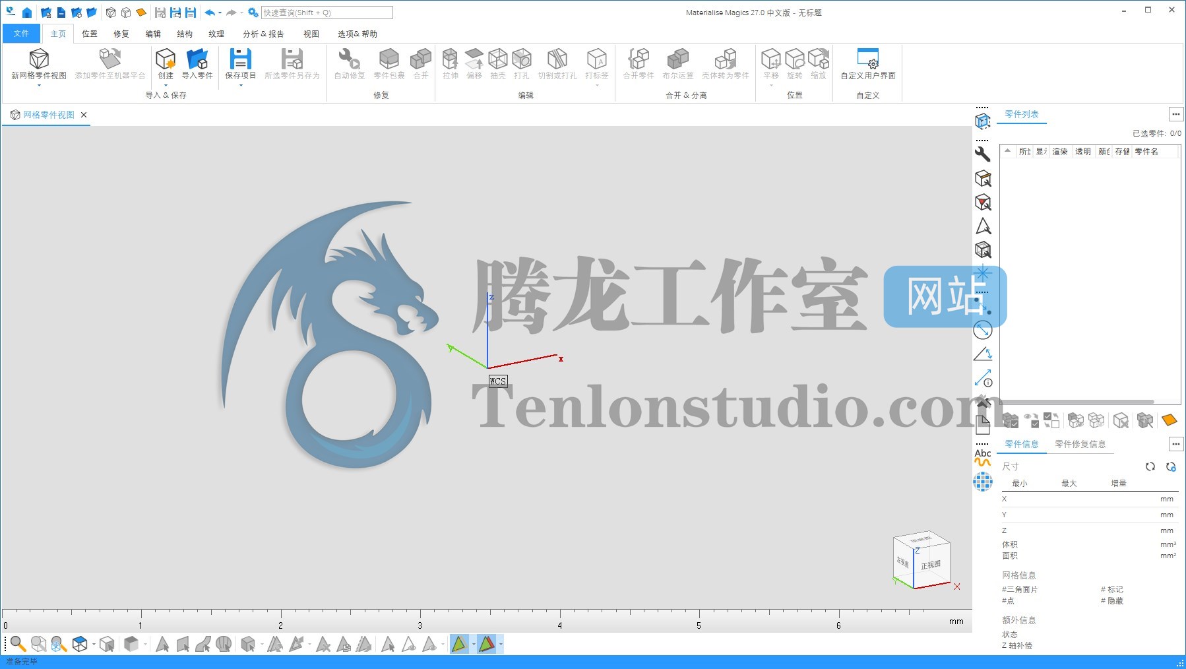This screenshot has width=1186, height=669.
Task: Click the triangle-with-eye visibility icon in bottom toolbar
Action: (409, 644)
